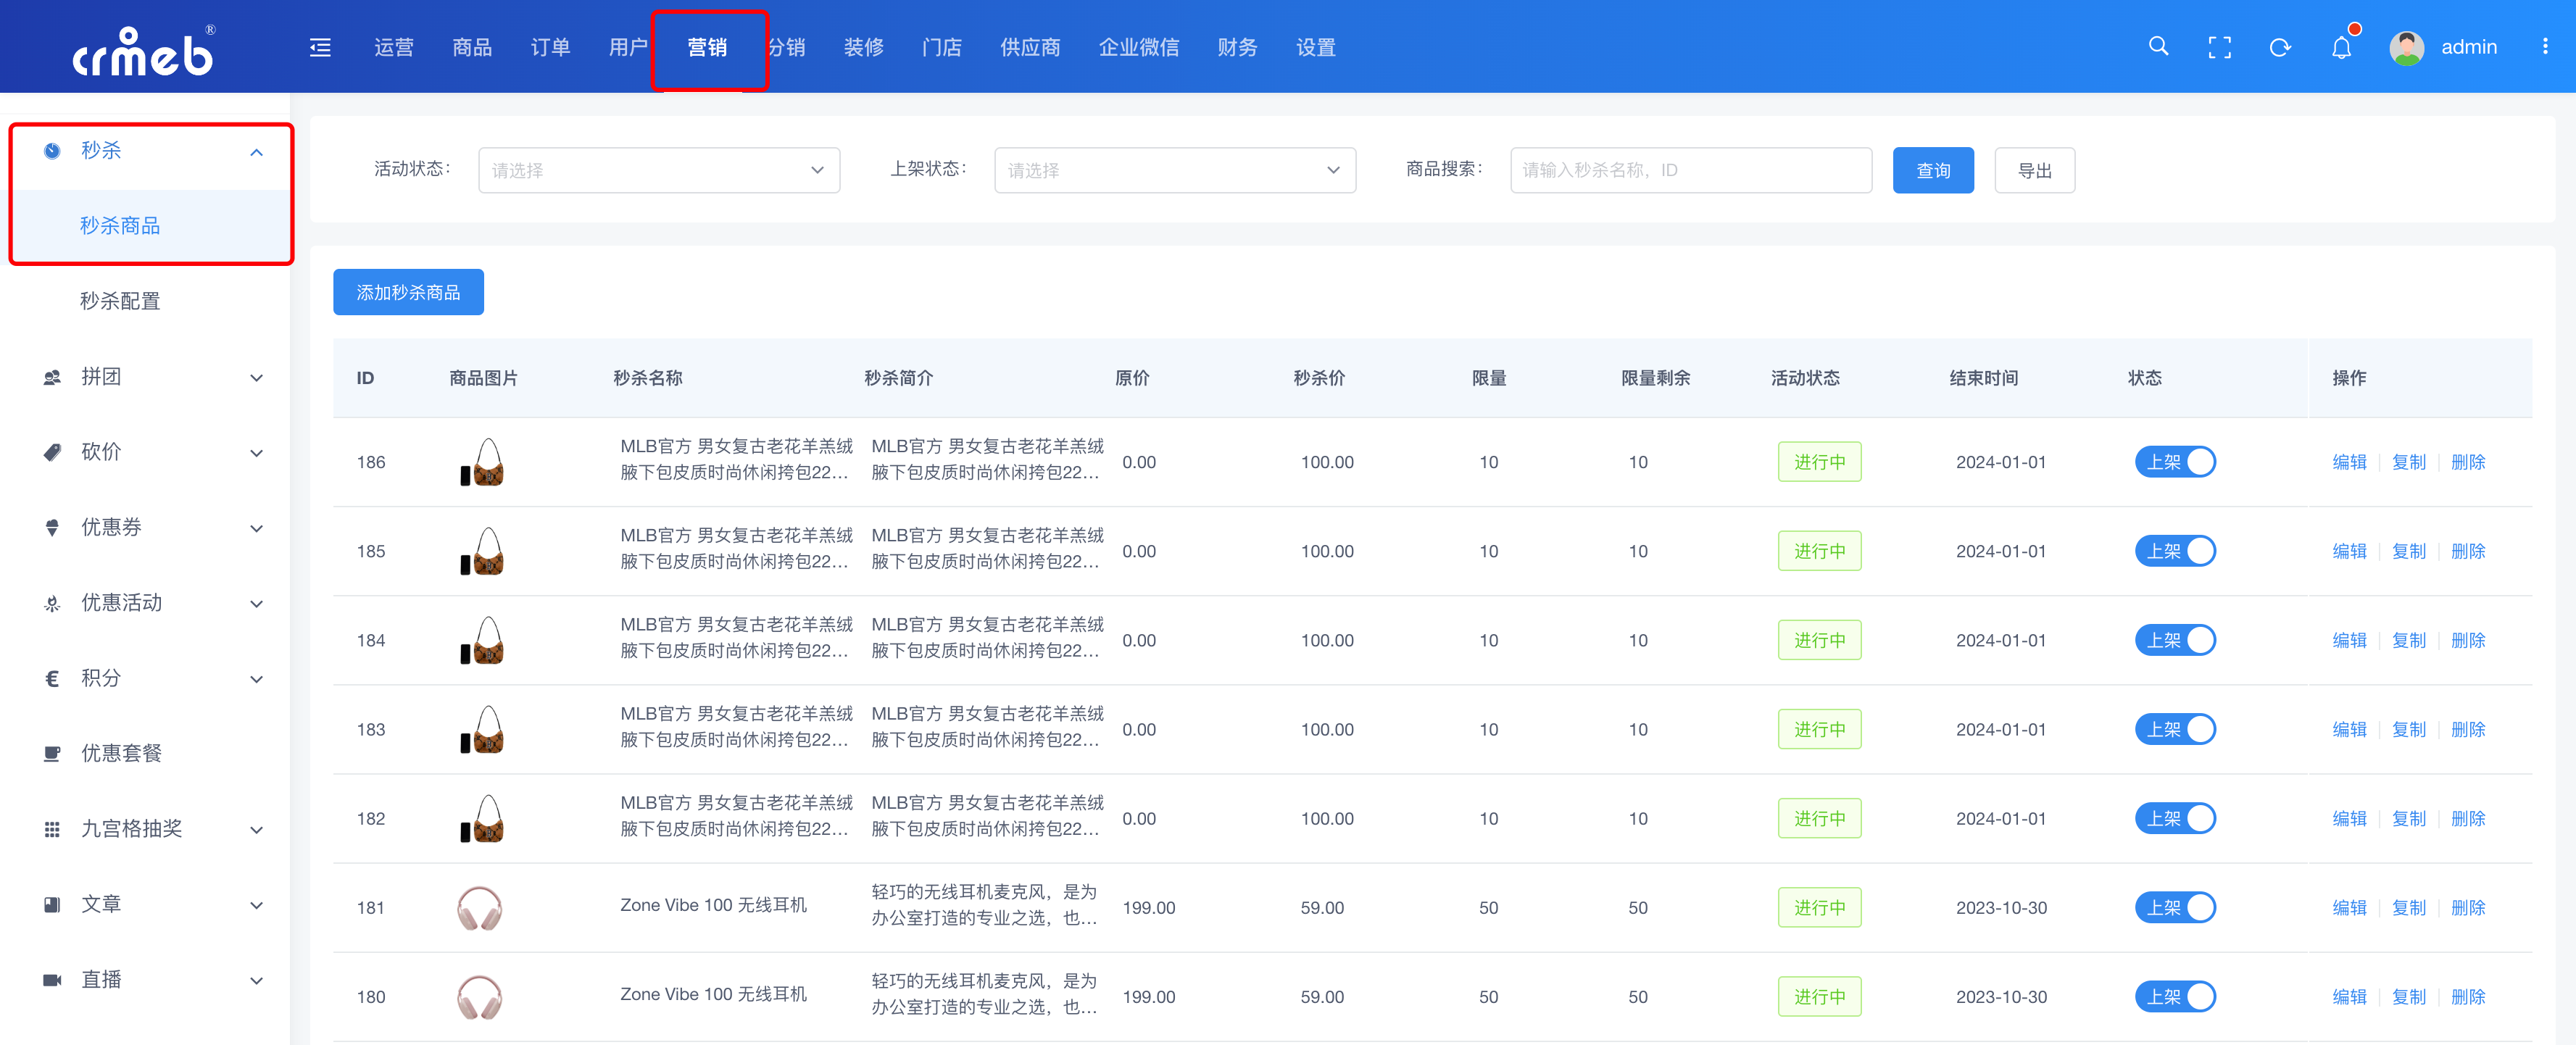Screen dimensions: 2576x1045
Task: Switch to the 财务 top menu
Action: [1237, 47]
